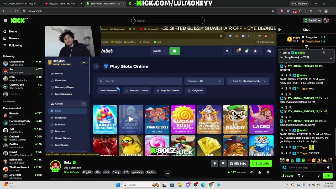Open pinned message options menu

pyautogui.click(x=331, y=53)
